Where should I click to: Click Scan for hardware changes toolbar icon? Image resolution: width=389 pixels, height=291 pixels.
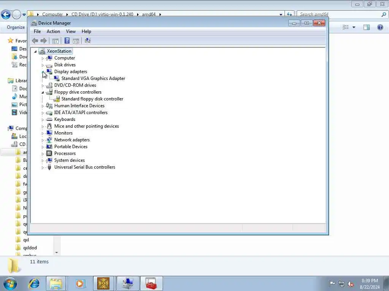coord(88,41)
